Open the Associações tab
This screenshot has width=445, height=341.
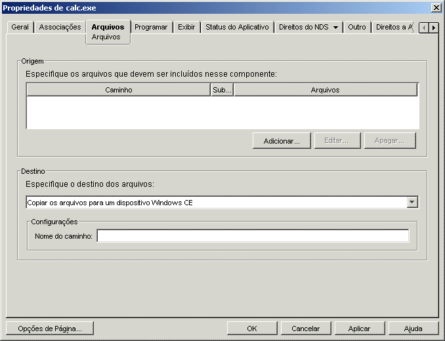60,27
